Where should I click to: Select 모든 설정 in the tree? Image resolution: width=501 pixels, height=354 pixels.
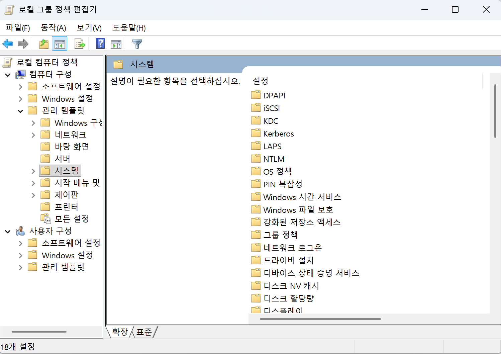tap(72, 218)
